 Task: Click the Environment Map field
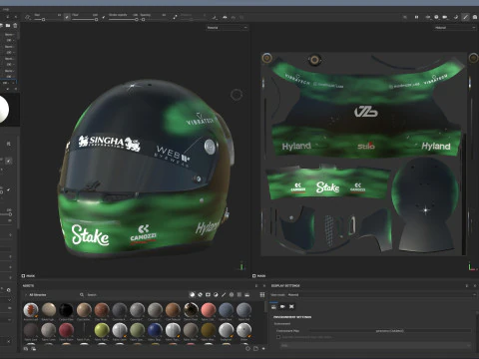(390, 331)
